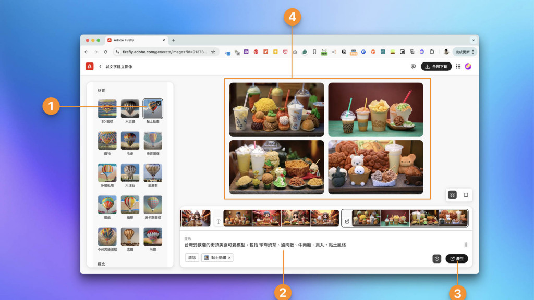
Task: Generate images with the 產生 button
Action: (457, 258)
